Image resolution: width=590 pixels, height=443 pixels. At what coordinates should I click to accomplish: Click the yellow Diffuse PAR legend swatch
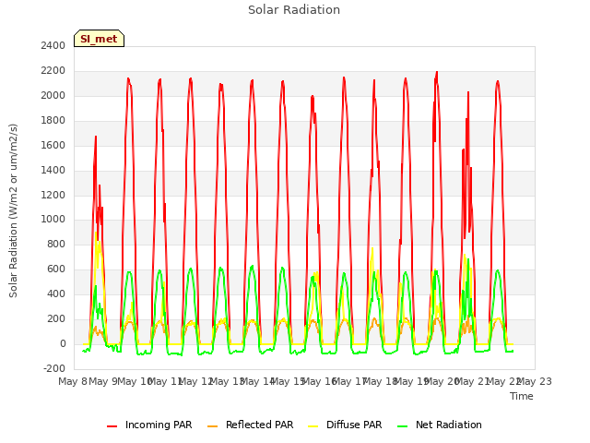[313, 426]
